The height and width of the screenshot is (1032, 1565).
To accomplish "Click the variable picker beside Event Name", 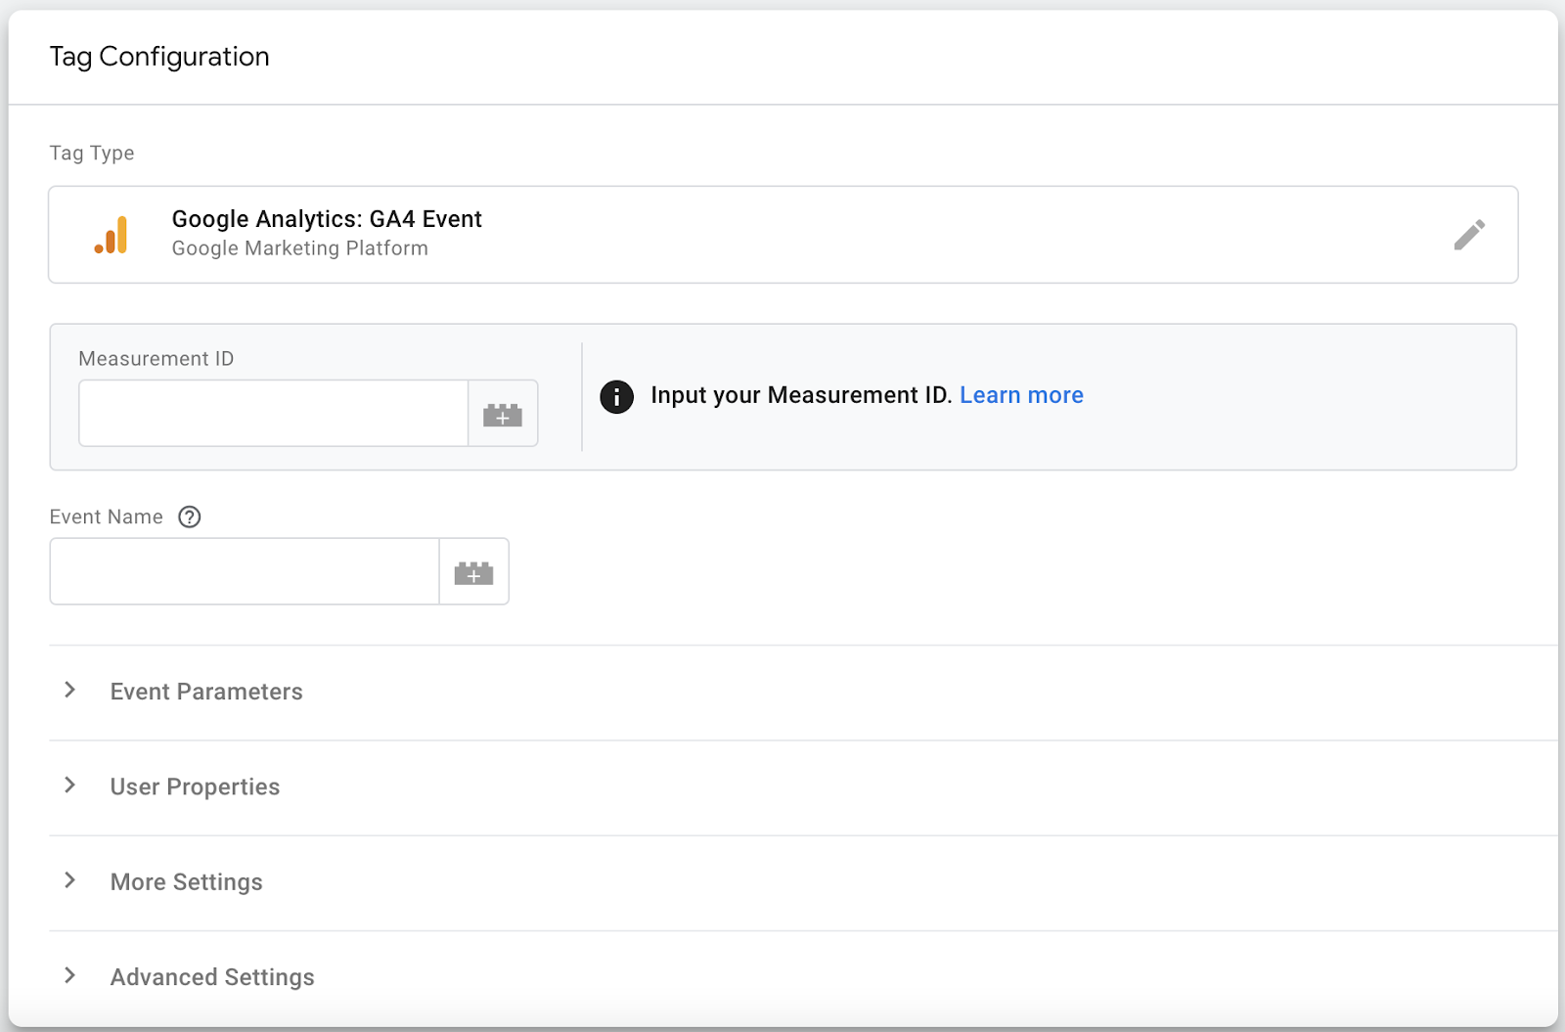I will (x=473, y=572).
